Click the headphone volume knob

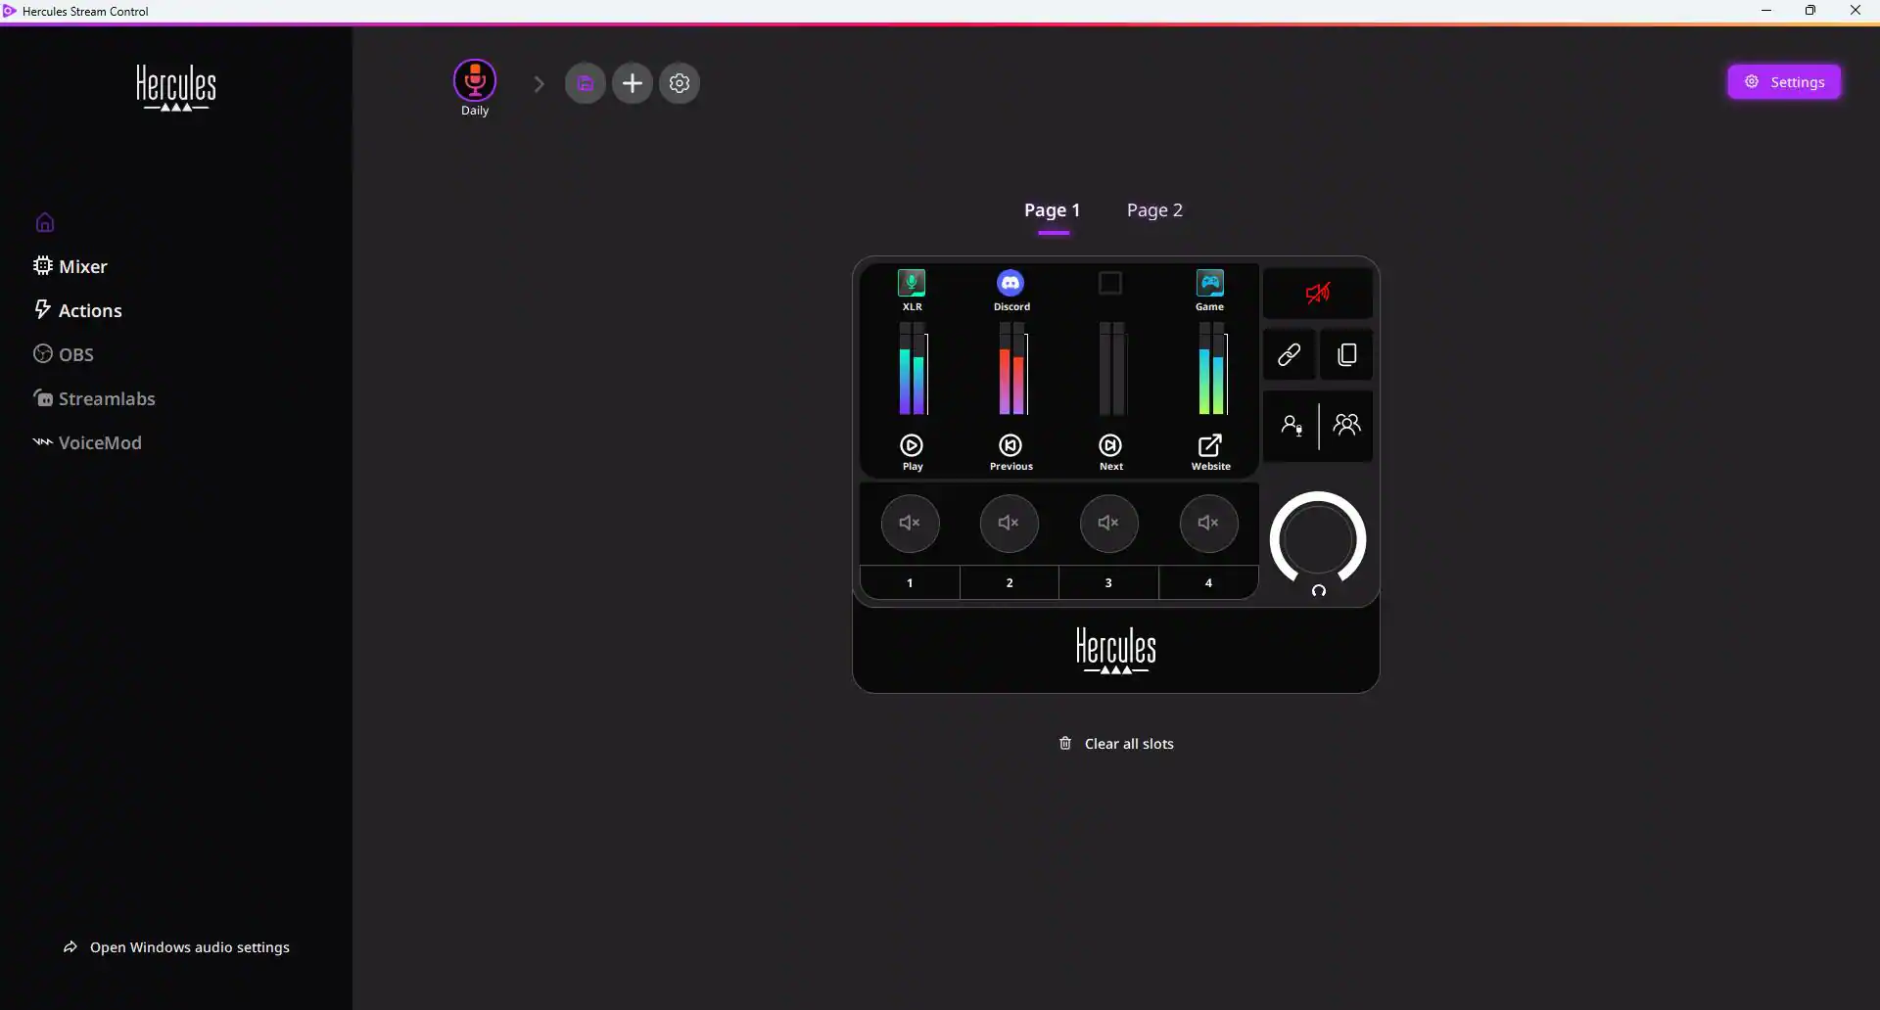(x=1318, y=539)
